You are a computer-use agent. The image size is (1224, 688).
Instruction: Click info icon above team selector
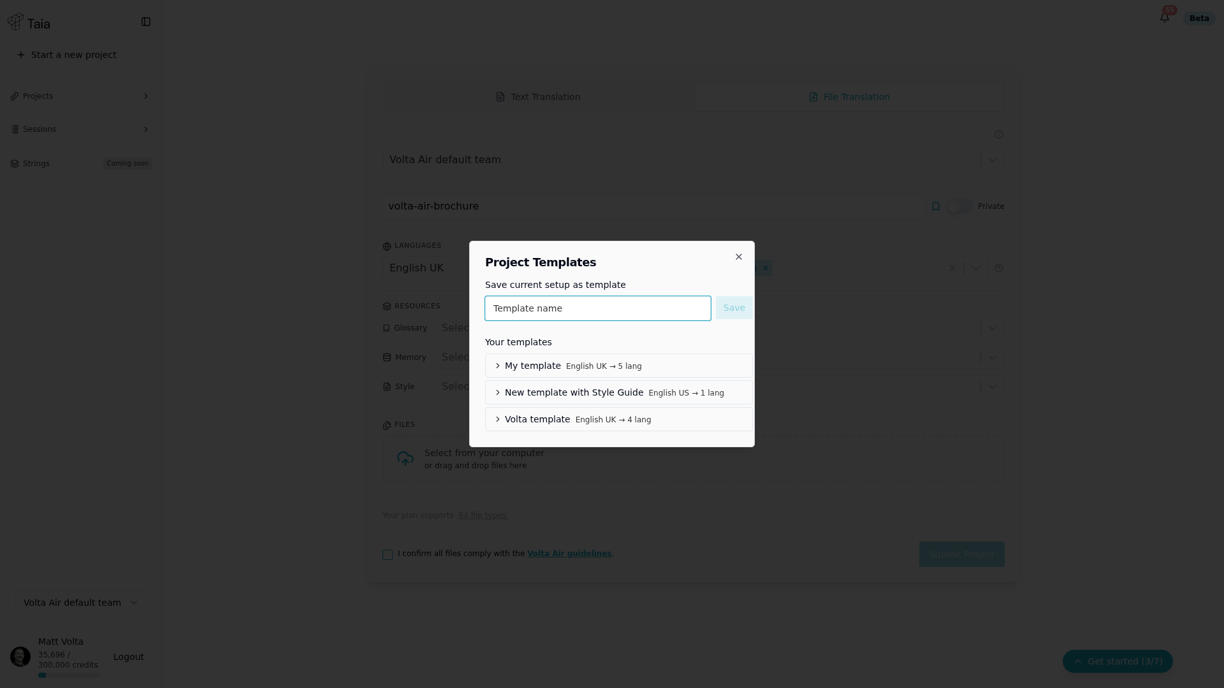pos(999,134)
